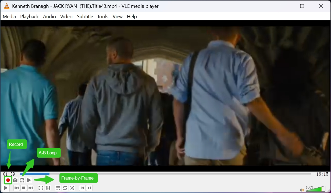The image size is (331, 193).
Task: Set an A-B loop point
Action: pos(22,180)
